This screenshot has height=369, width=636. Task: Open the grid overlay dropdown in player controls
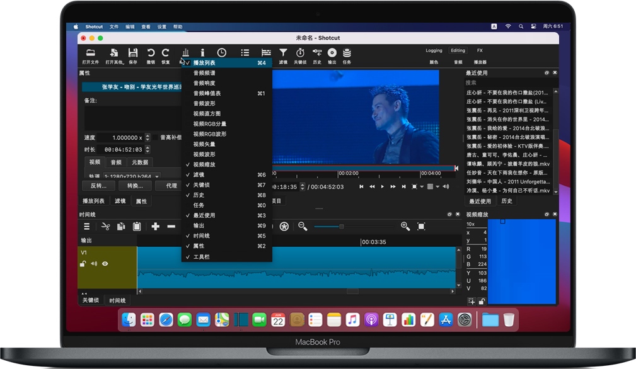click(x=437, y=186)
